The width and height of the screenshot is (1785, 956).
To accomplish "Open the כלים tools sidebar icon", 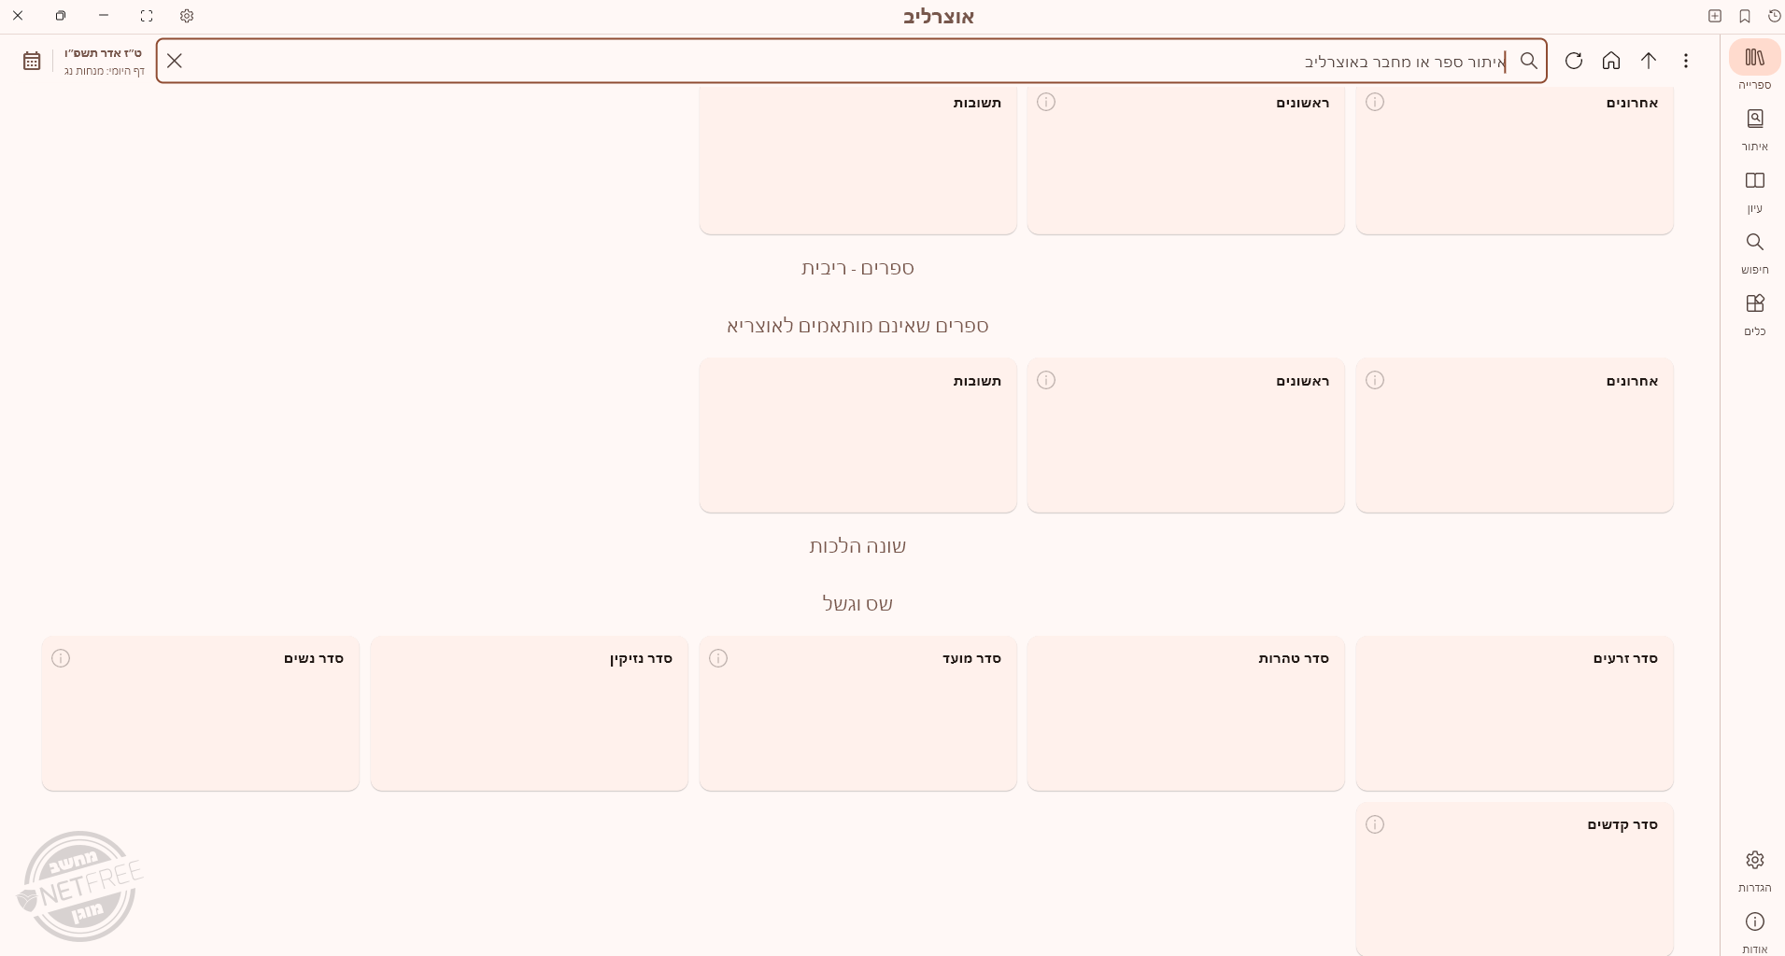I will click(x=1754, y=304).
